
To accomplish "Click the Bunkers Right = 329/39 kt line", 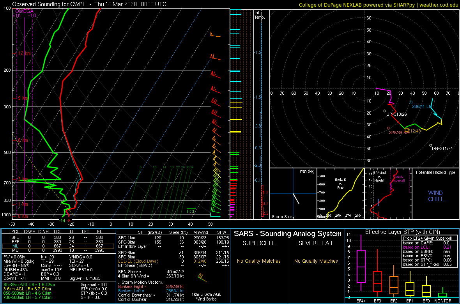I will 151,286.
